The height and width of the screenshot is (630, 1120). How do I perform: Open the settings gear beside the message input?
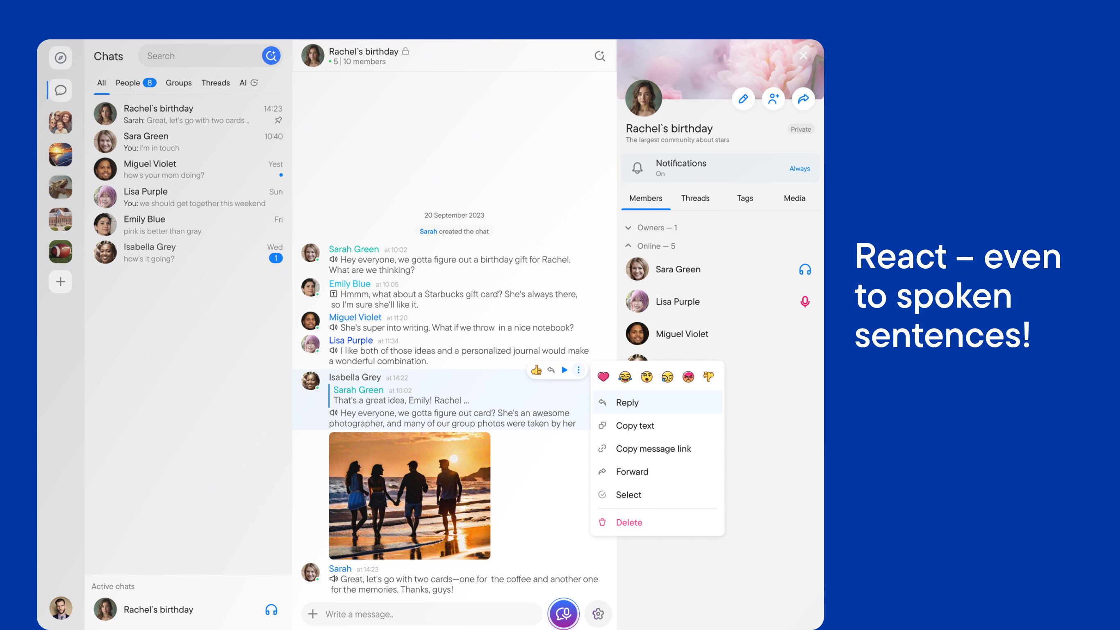click(598, 614)
